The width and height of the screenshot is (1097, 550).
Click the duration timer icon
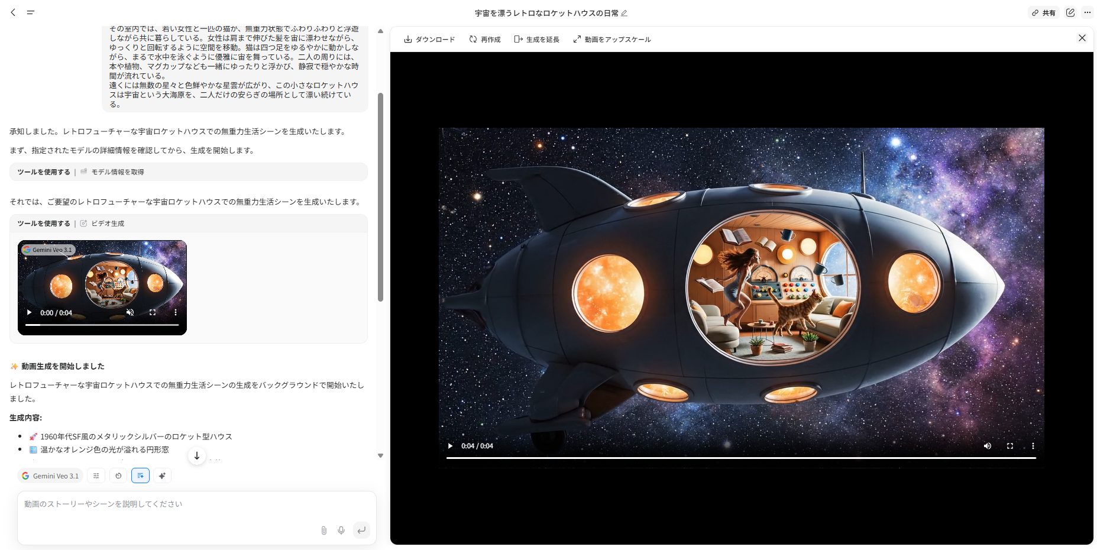[x=118, y=475]
